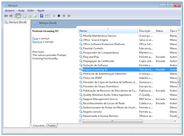Start the service with the play icon
This screenshot has width=184, height=136.
(x=54, y=16)
